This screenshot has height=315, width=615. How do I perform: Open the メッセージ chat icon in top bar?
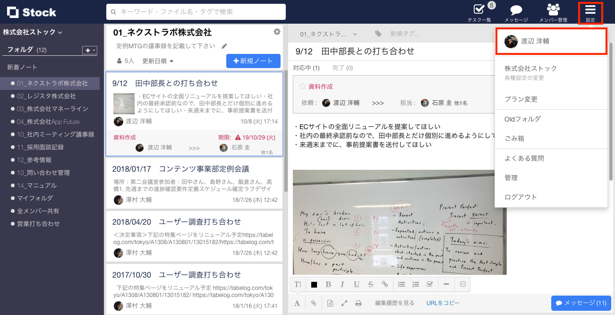515,10
